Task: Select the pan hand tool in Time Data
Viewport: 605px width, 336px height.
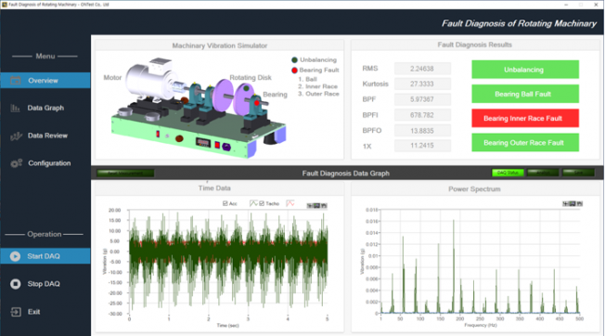Action: [324, 206]
